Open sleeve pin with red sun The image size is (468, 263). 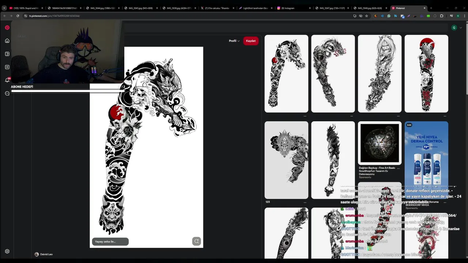(286, 73)
